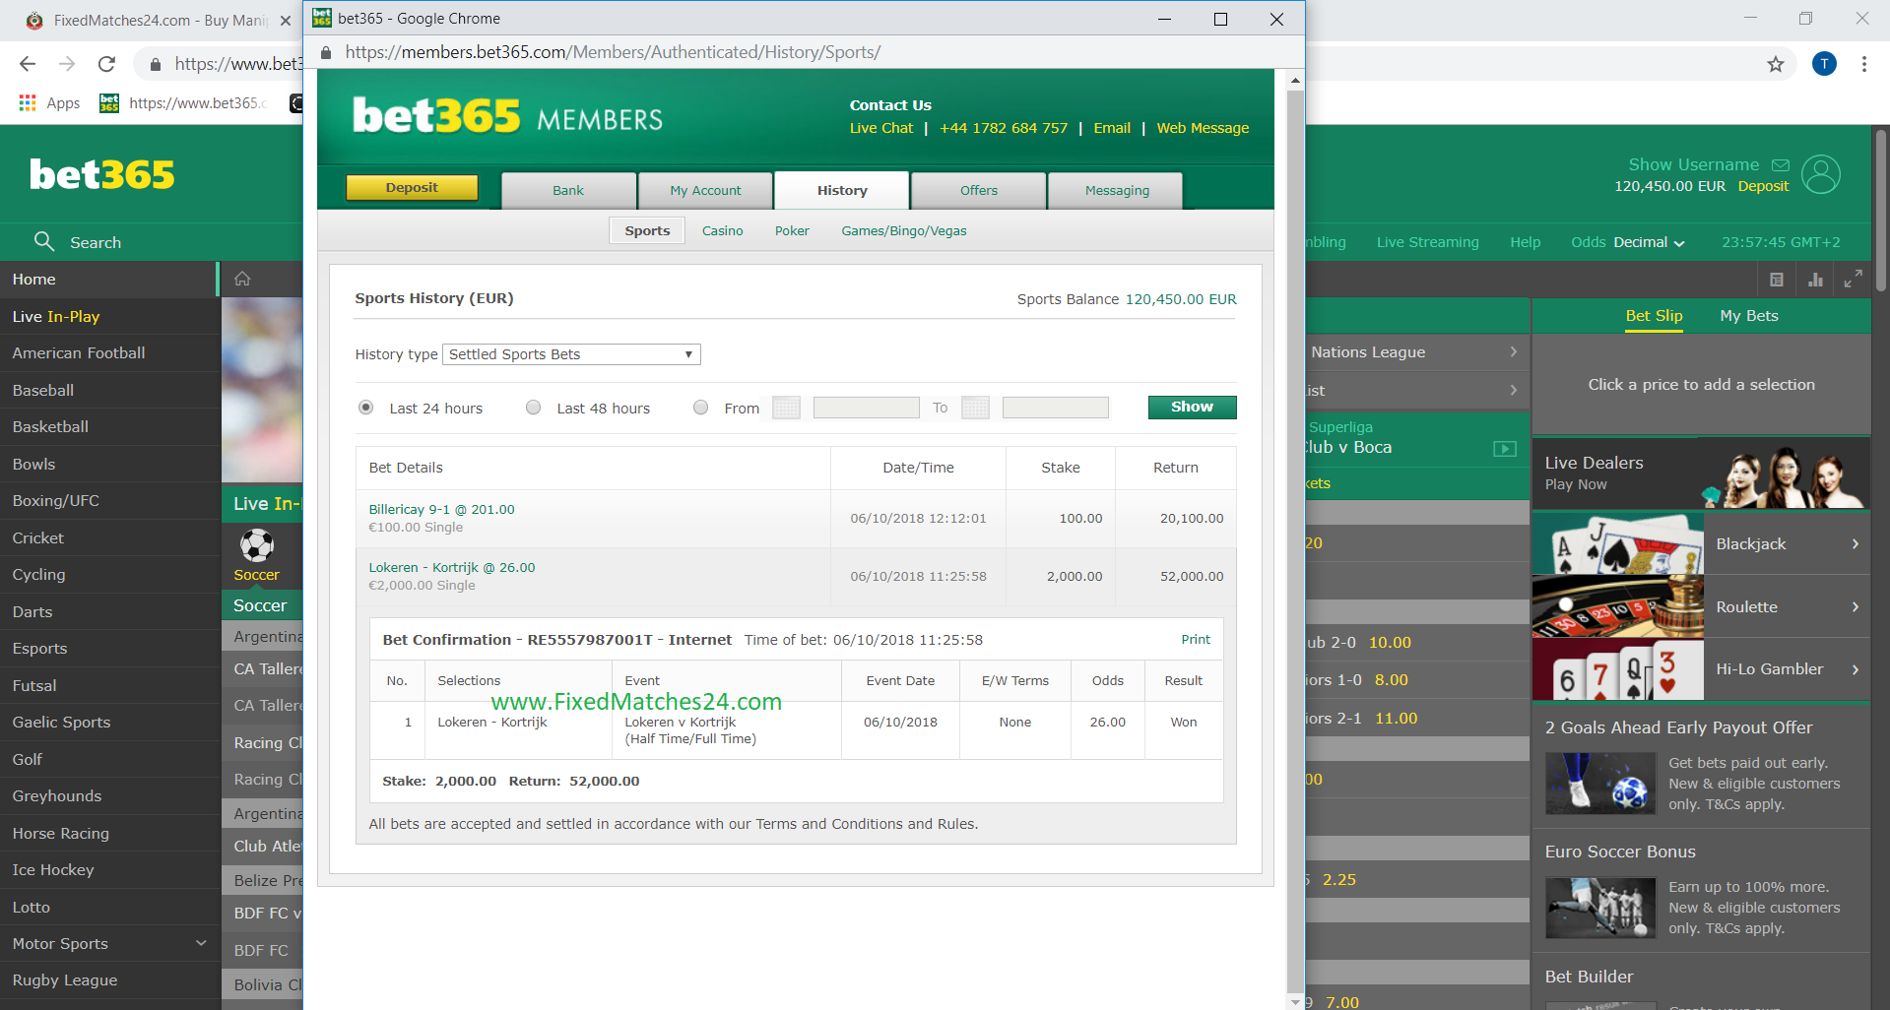Close the FixedMatches24.com browser tab
Screen dimensions: 1890x1010
286,20
